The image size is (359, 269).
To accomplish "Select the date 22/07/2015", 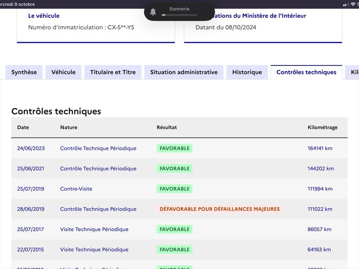I will [x=31, y=250].
